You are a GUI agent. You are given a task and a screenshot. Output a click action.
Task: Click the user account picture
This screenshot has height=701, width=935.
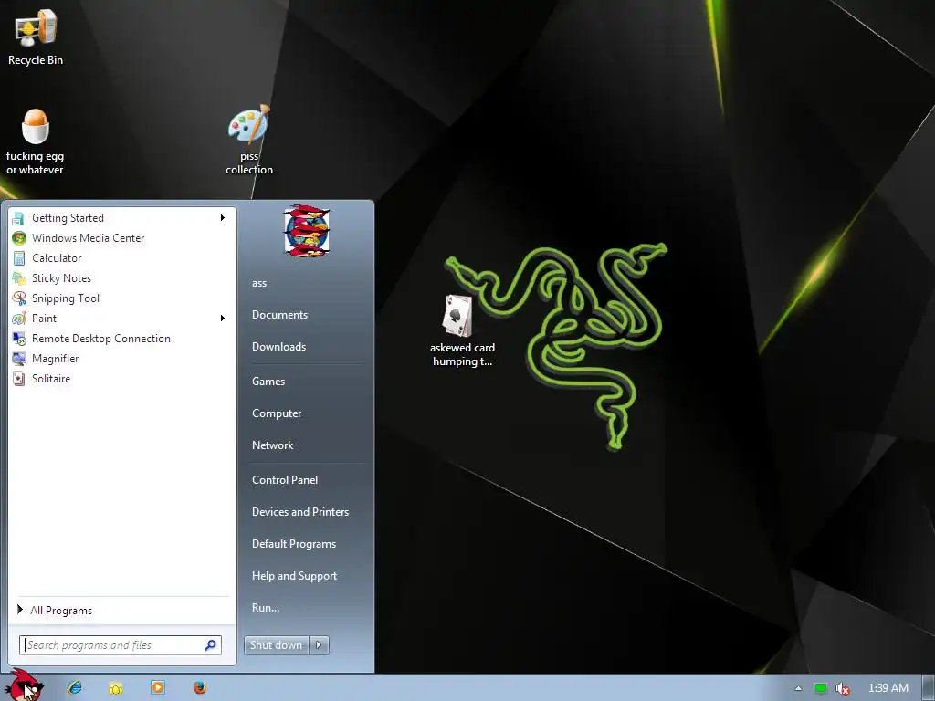307,231
